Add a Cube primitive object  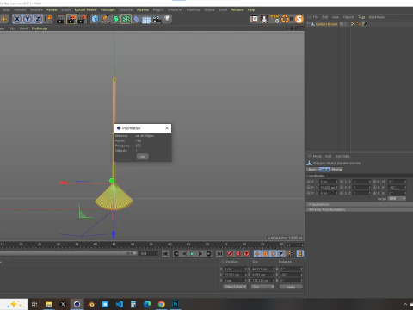[95, 19]
